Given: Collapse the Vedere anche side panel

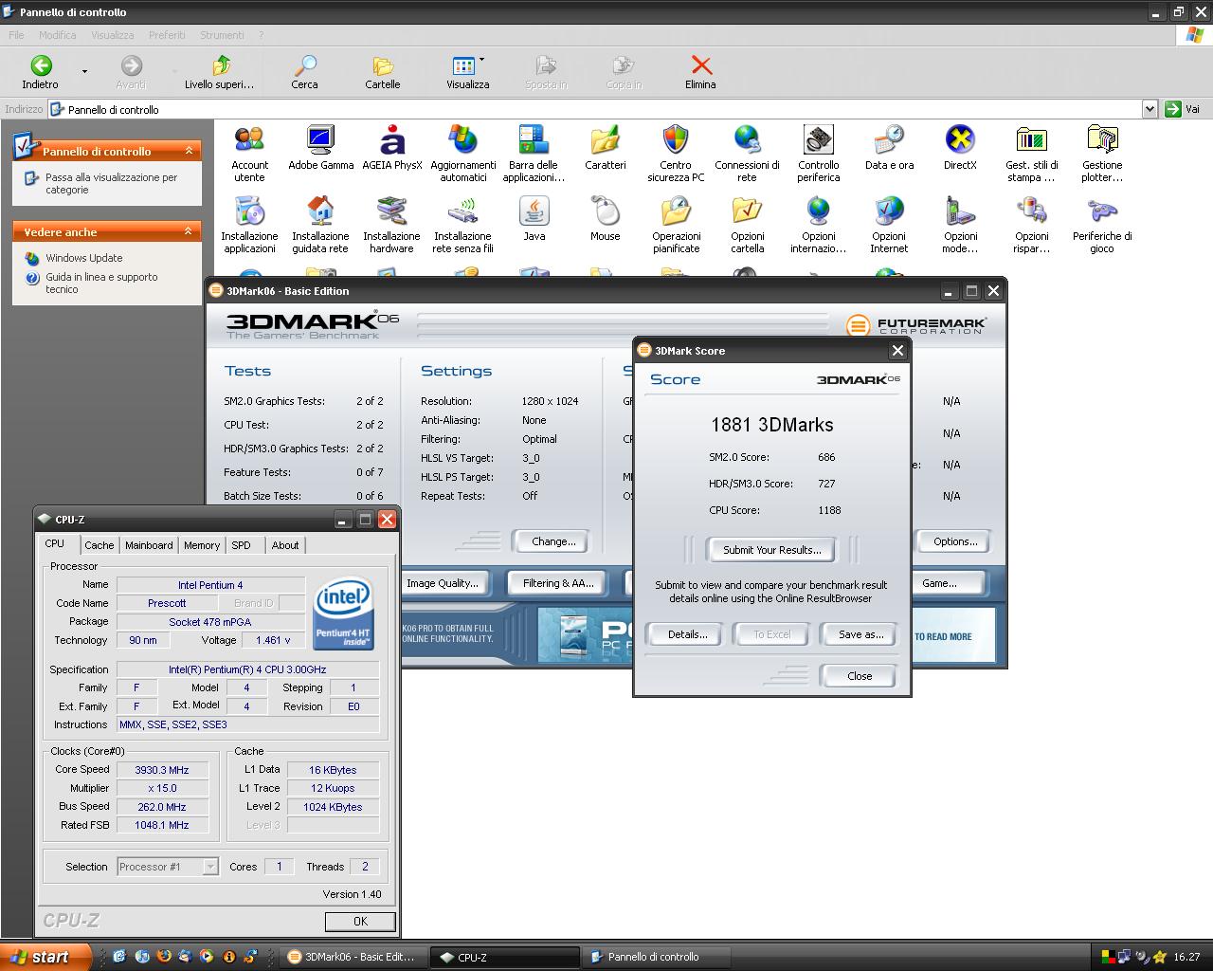Looking at the screenshot, I should [189, 231].
